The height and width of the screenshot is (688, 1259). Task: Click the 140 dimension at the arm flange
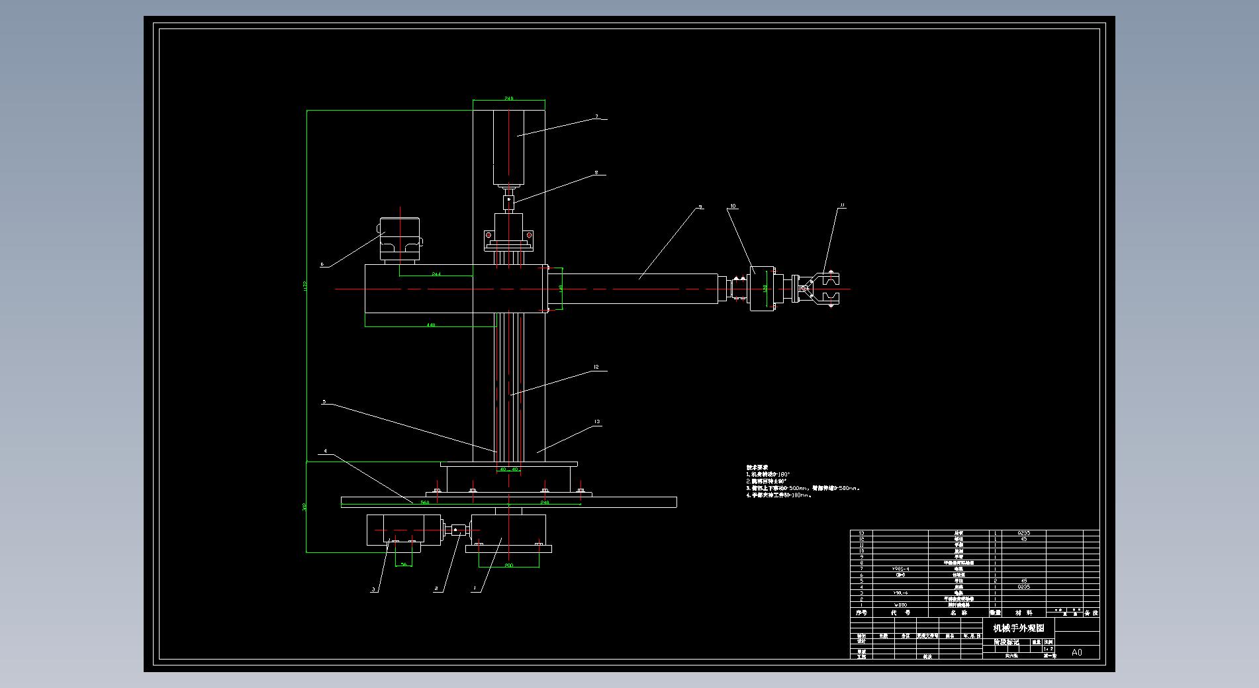(561, 289)
